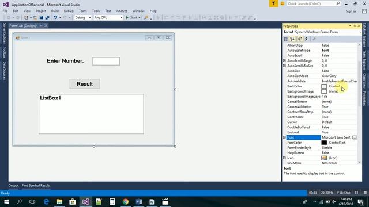Click the Open File toolbar icon
The width and height of the screenshot is (369, 207).
35,18
